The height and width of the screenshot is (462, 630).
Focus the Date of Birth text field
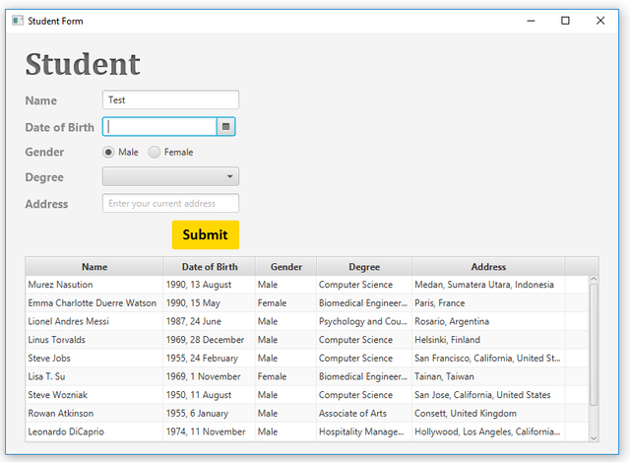click(x=159, y=127)
